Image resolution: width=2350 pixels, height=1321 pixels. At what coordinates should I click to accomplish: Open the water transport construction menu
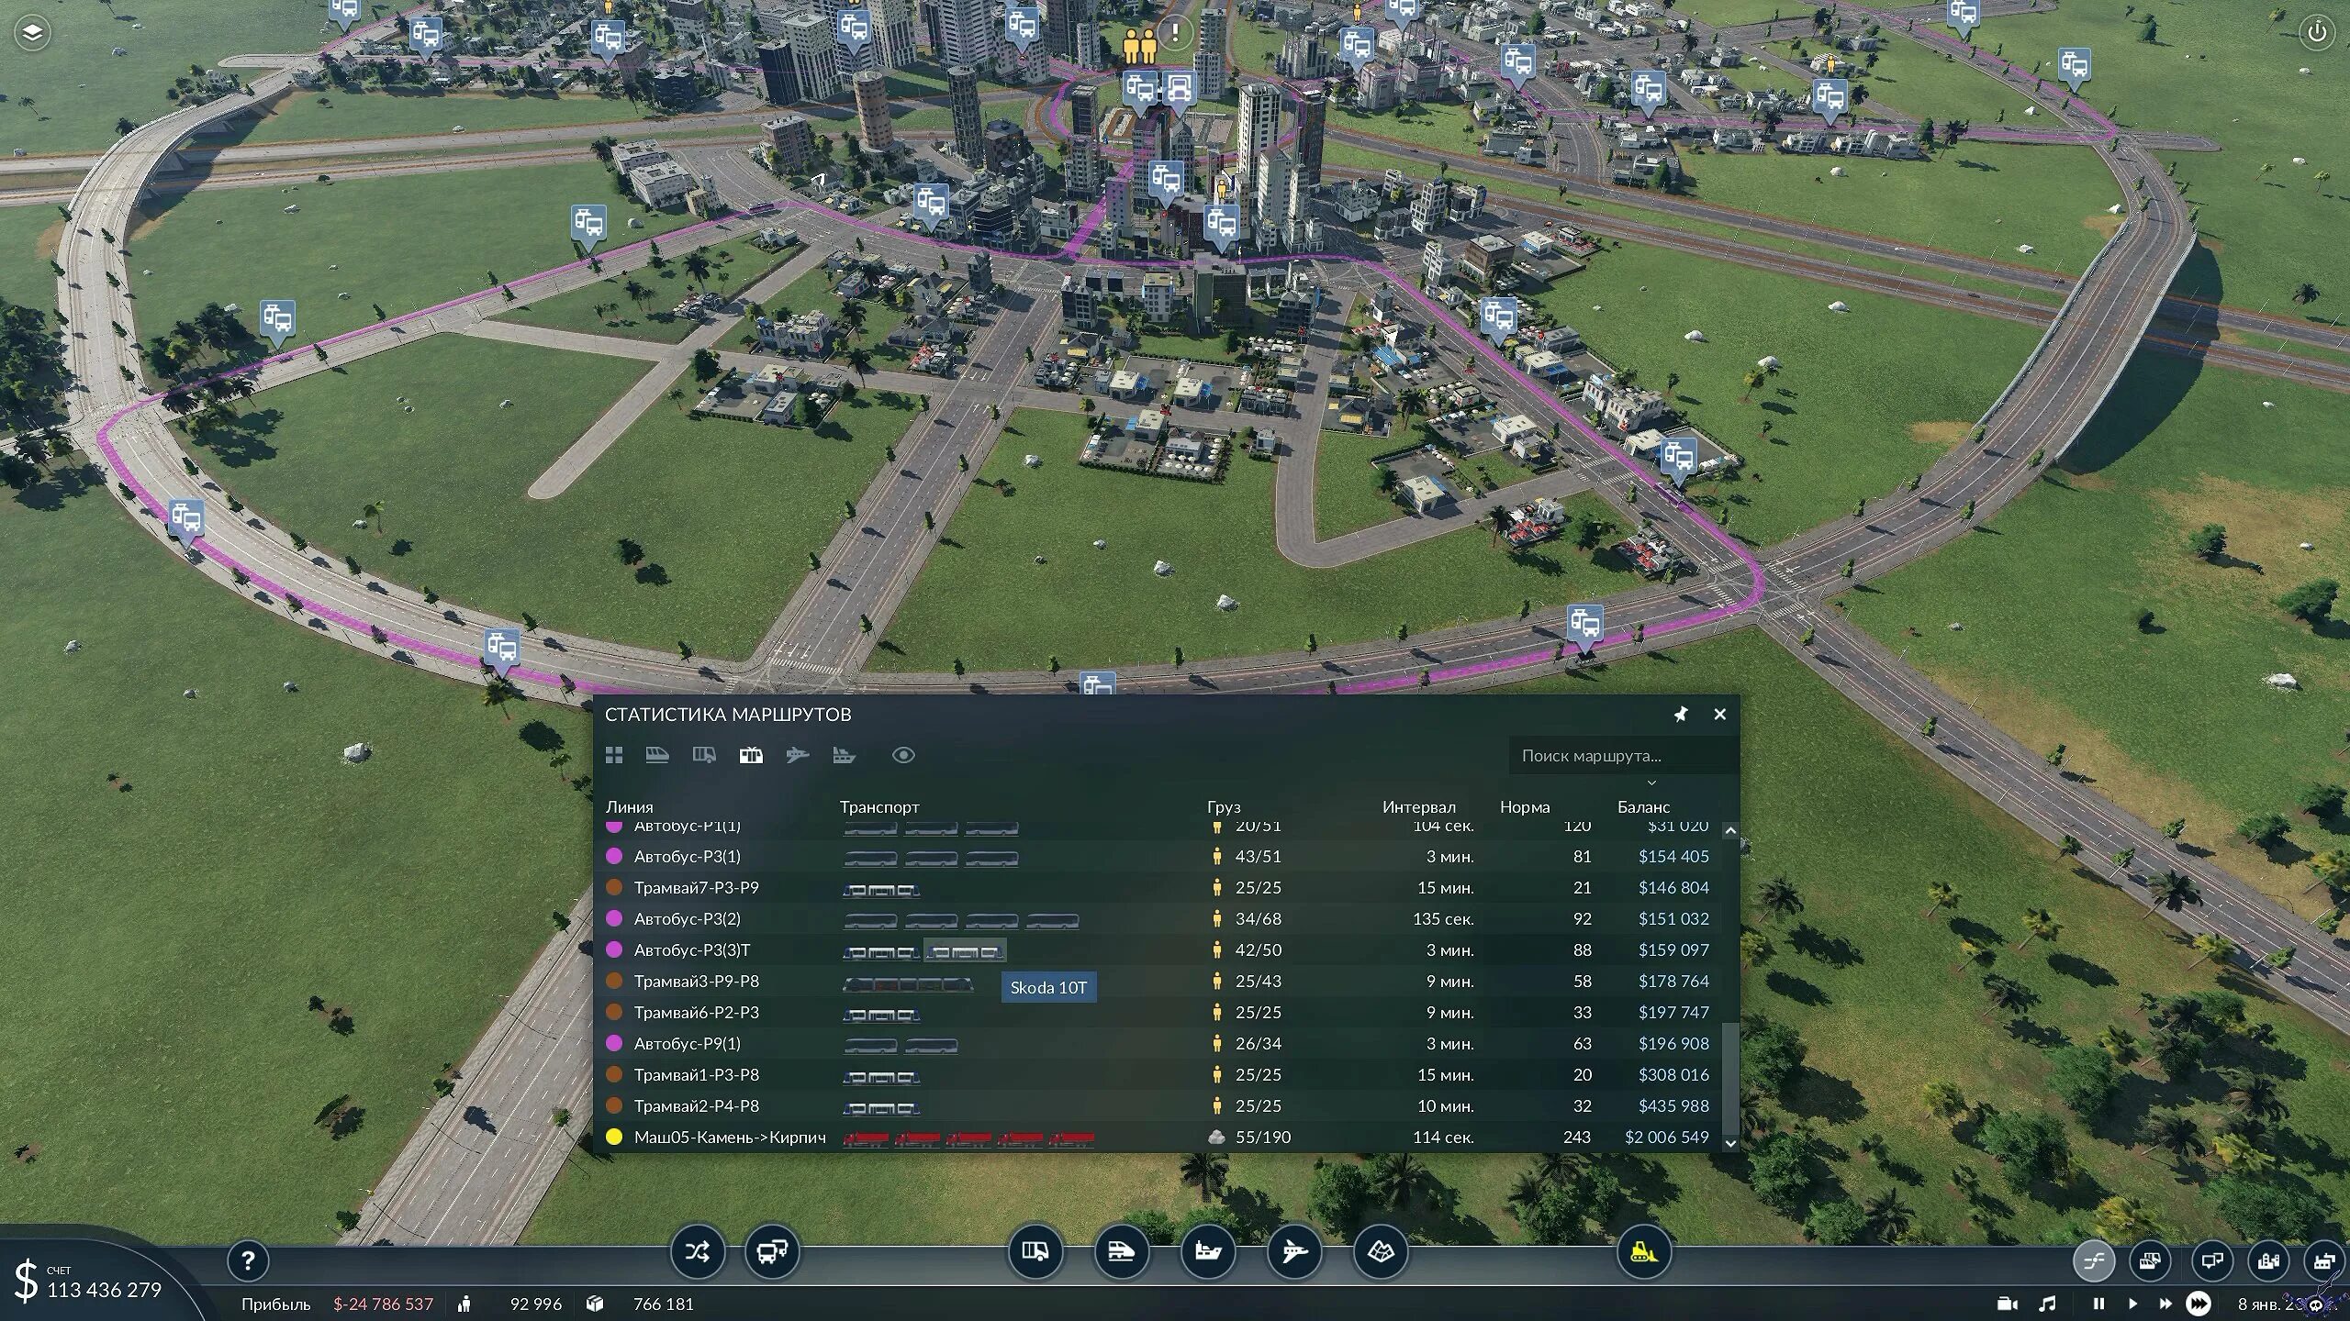tap(1207, 1251)
